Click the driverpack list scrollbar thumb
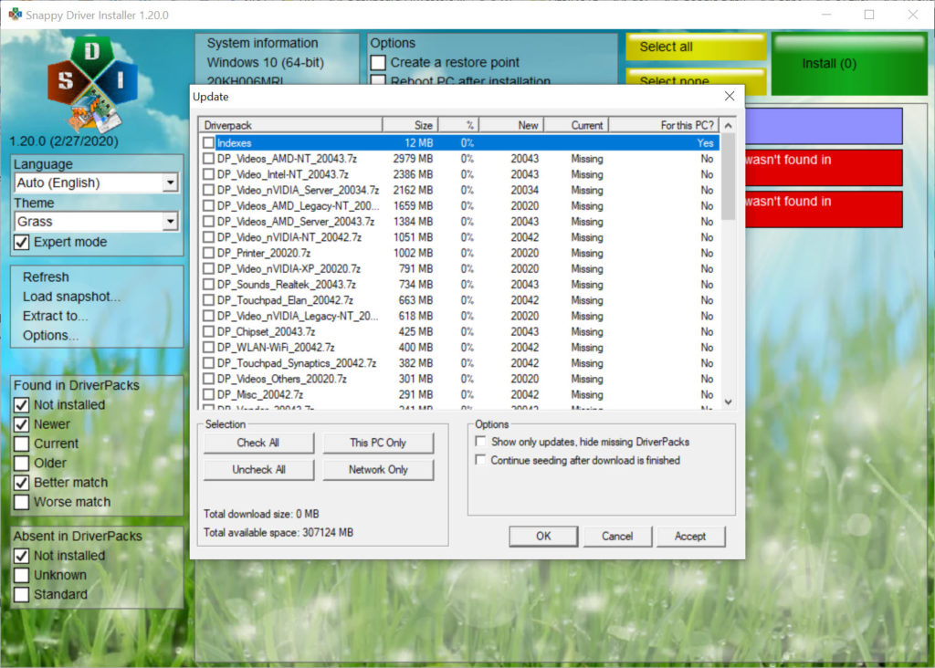935x668 pixels. coord(728,176)
